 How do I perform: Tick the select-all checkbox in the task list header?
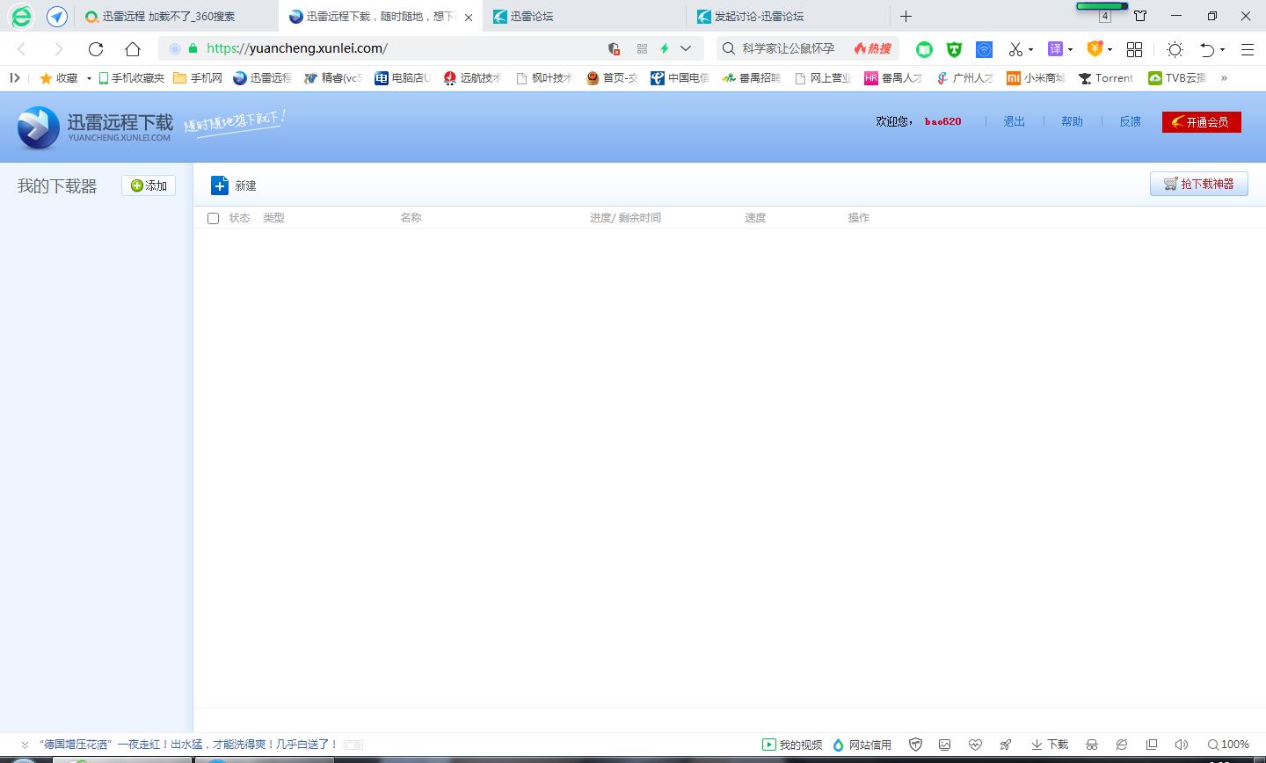tap(213, 218)
